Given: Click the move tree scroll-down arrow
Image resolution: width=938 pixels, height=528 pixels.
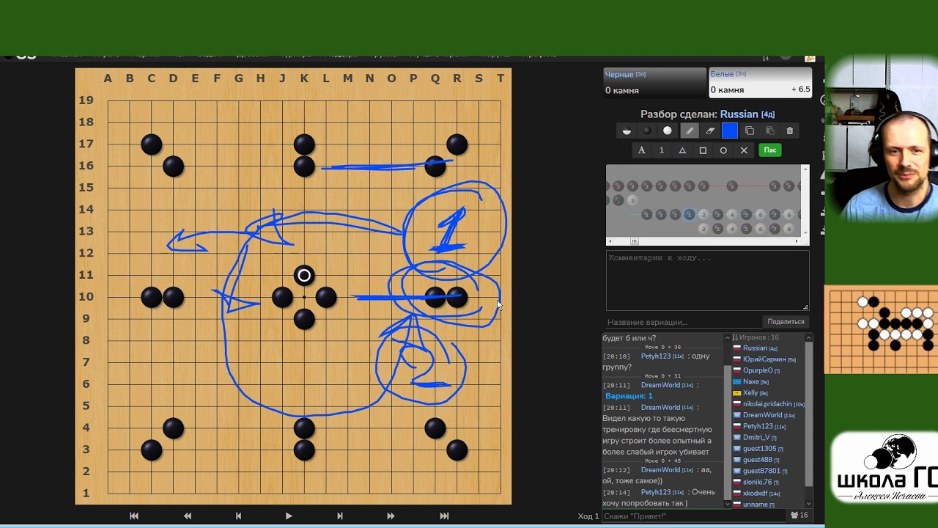Looking at the screenshot, I should click(x=805, y=232).
